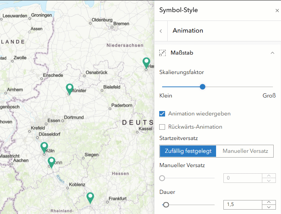The width and height of the screenshot is (281, 214).
Task: Click the Leeuwarden city label
Action: (15, 16)
